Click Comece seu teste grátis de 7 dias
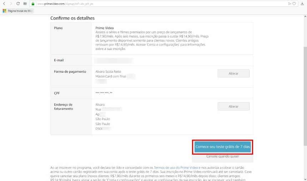Viewport: 307px width, 181px height. pos(223,147)
